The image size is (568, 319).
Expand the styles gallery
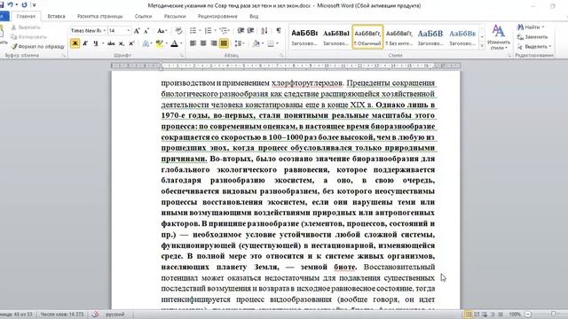tap(482, 46)
